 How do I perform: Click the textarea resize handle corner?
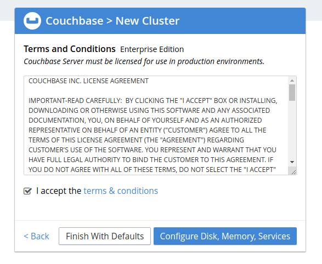293,172
